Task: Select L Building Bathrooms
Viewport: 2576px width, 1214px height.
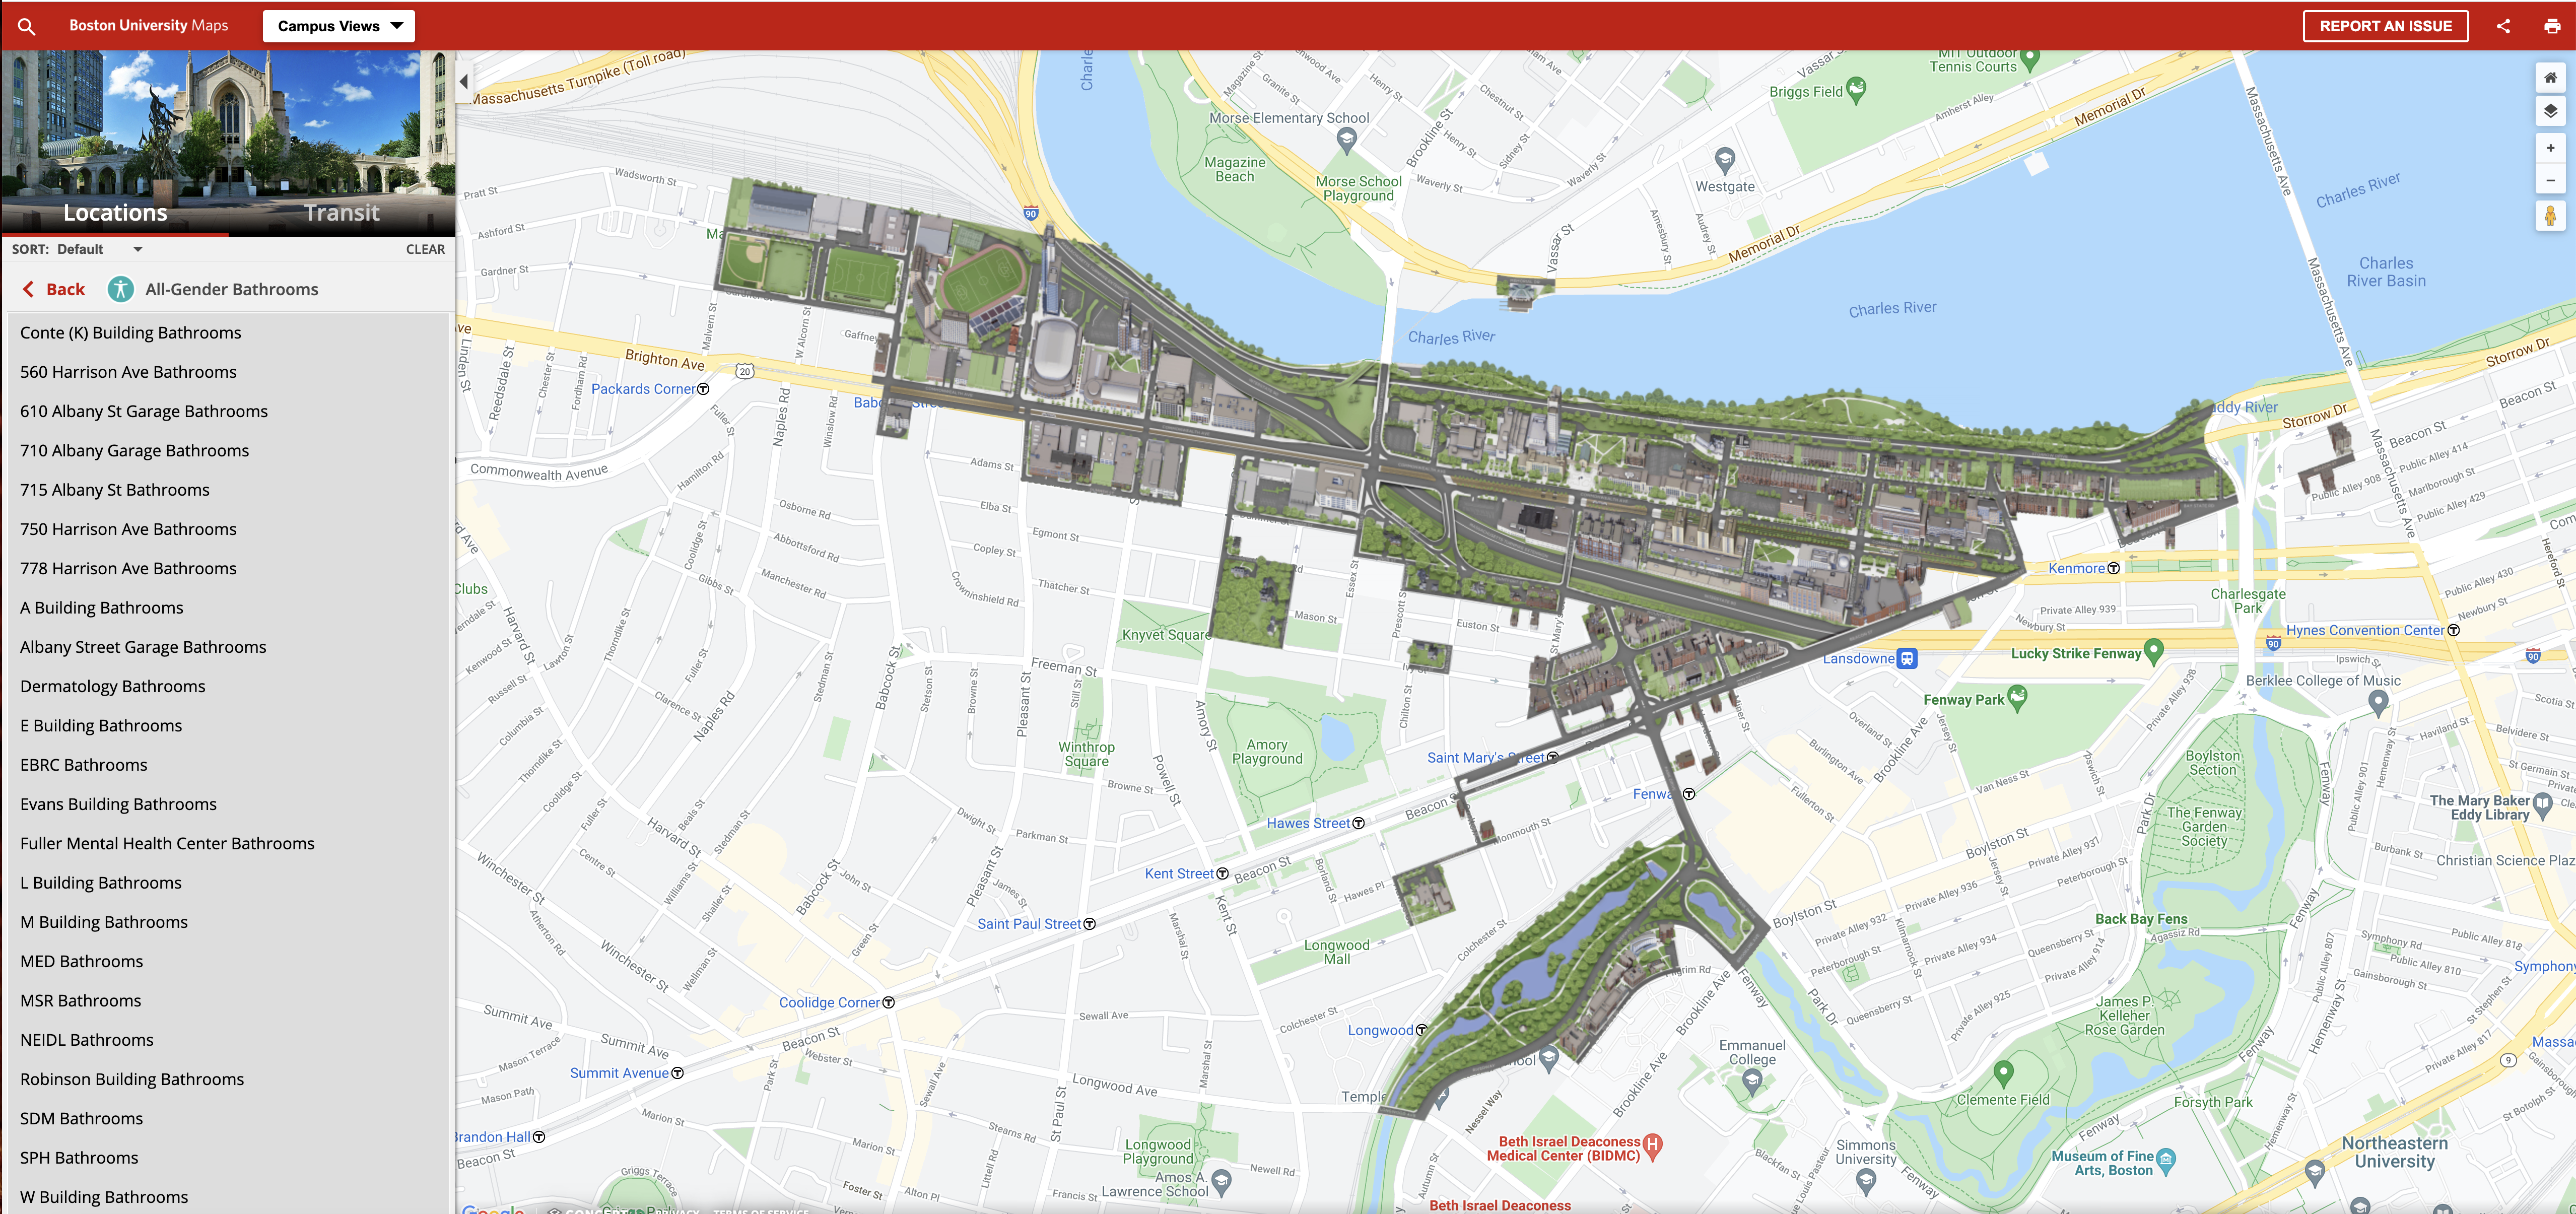Action: point(228,883)
